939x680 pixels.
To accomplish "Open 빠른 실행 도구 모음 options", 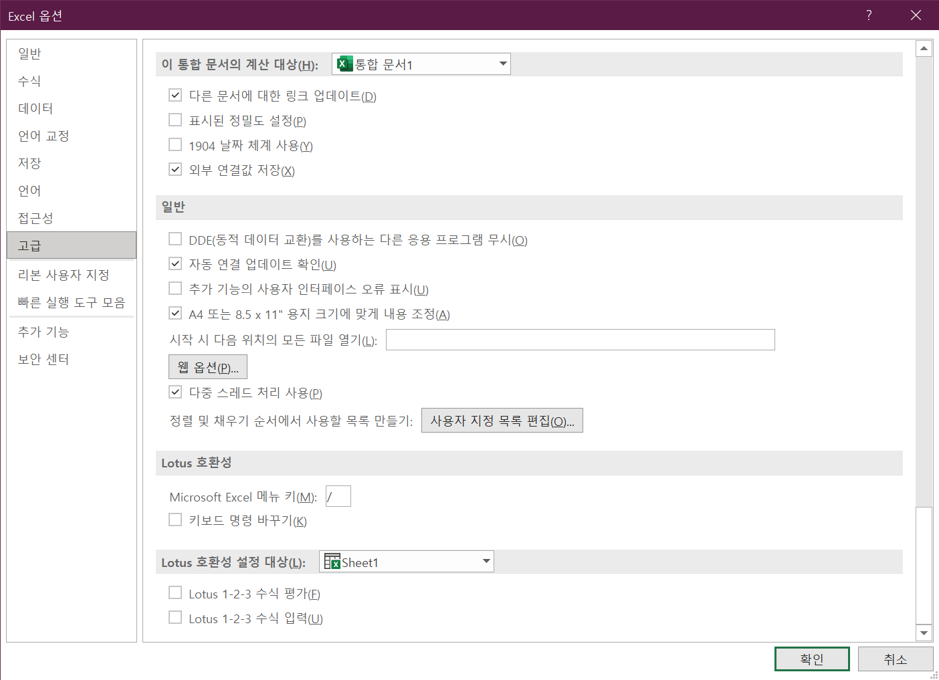I will [x=72, y=302].
